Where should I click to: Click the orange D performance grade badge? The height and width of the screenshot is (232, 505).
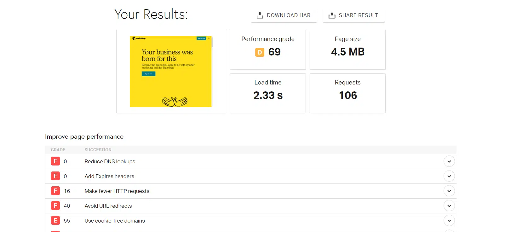click(260, 52)
